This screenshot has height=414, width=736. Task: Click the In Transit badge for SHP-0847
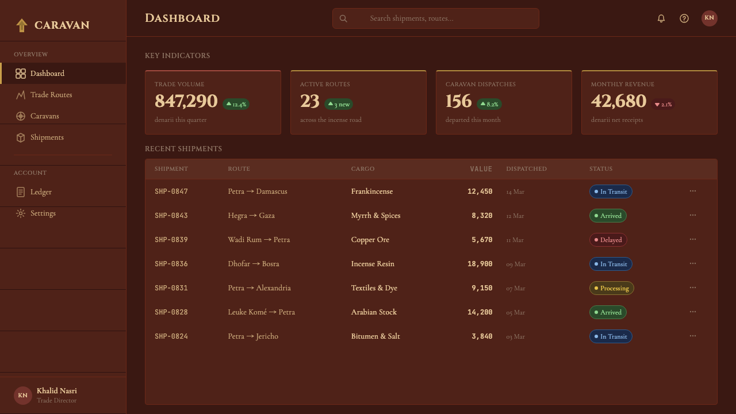click(x=611, y=191)
